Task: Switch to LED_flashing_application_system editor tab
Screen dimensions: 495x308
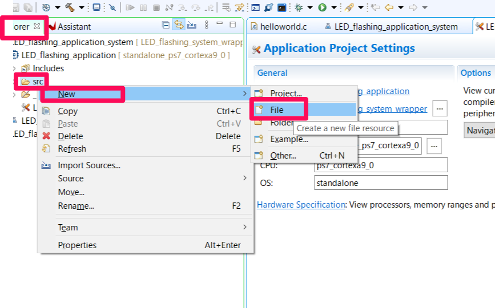Action: (x=392, y=27)
